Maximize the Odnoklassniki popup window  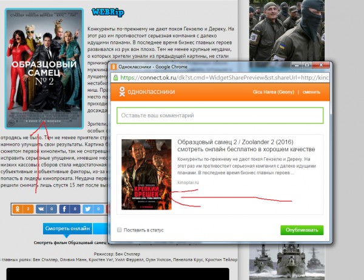[307, 65]
